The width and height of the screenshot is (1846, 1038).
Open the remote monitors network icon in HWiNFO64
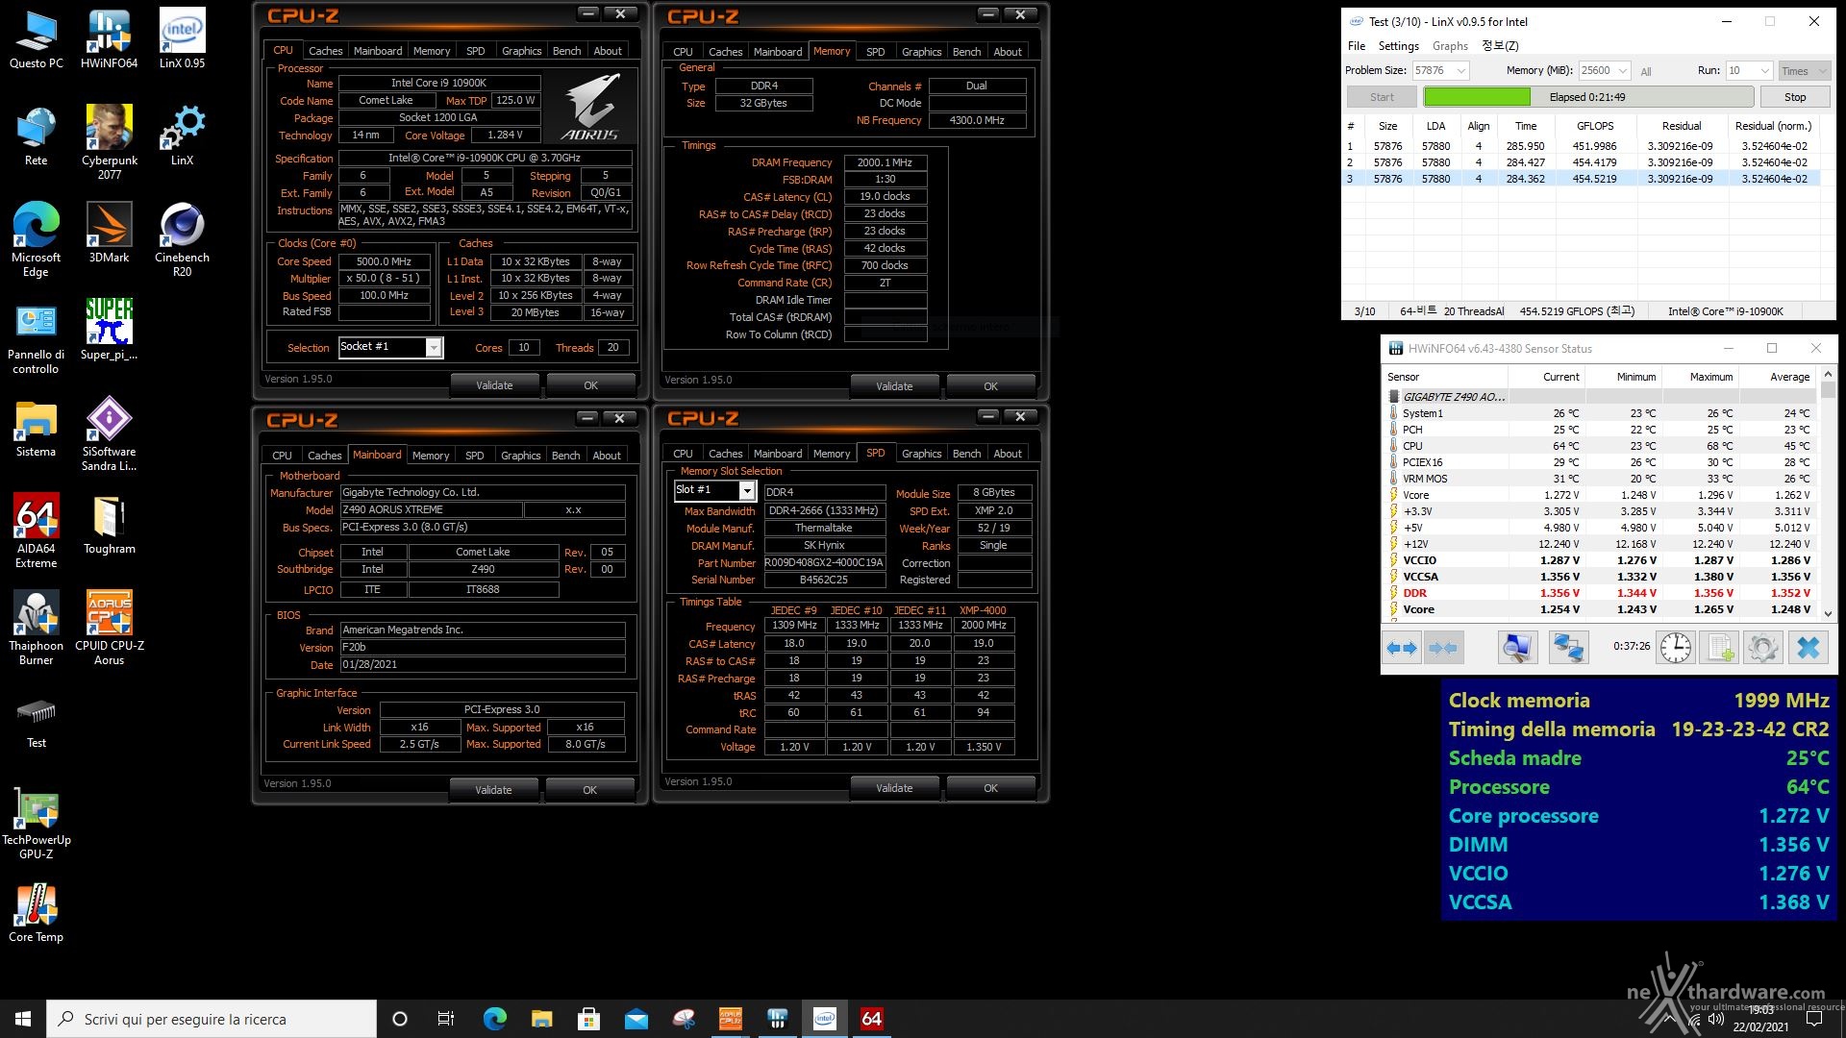click(1568, 648)
